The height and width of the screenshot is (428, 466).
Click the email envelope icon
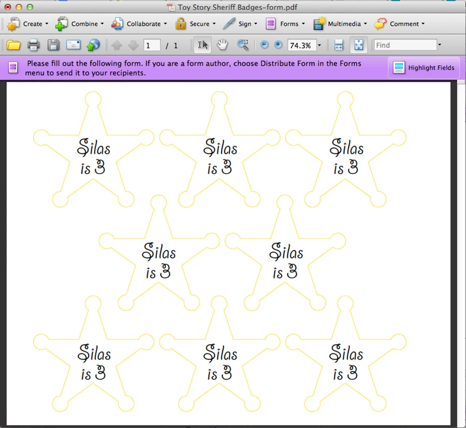click(x=73, y=45)
